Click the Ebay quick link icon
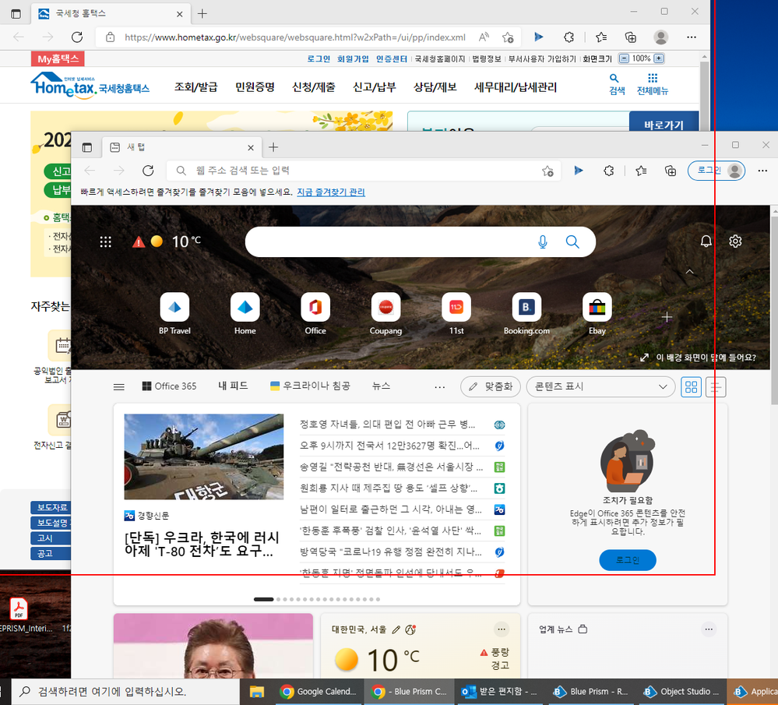This screenshot has width=778, height=705. 597,308
